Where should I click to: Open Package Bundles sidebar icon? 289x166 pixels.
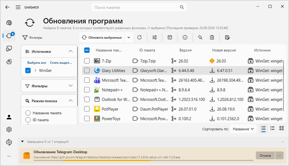click(9, 61)
